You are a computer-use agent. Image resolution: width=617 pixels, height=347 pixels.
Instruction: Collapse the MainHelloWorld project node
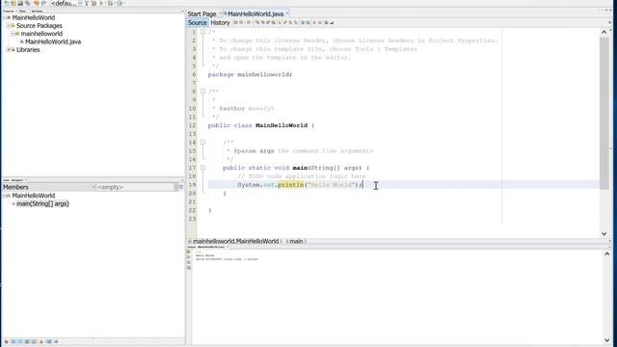(4, 17)
